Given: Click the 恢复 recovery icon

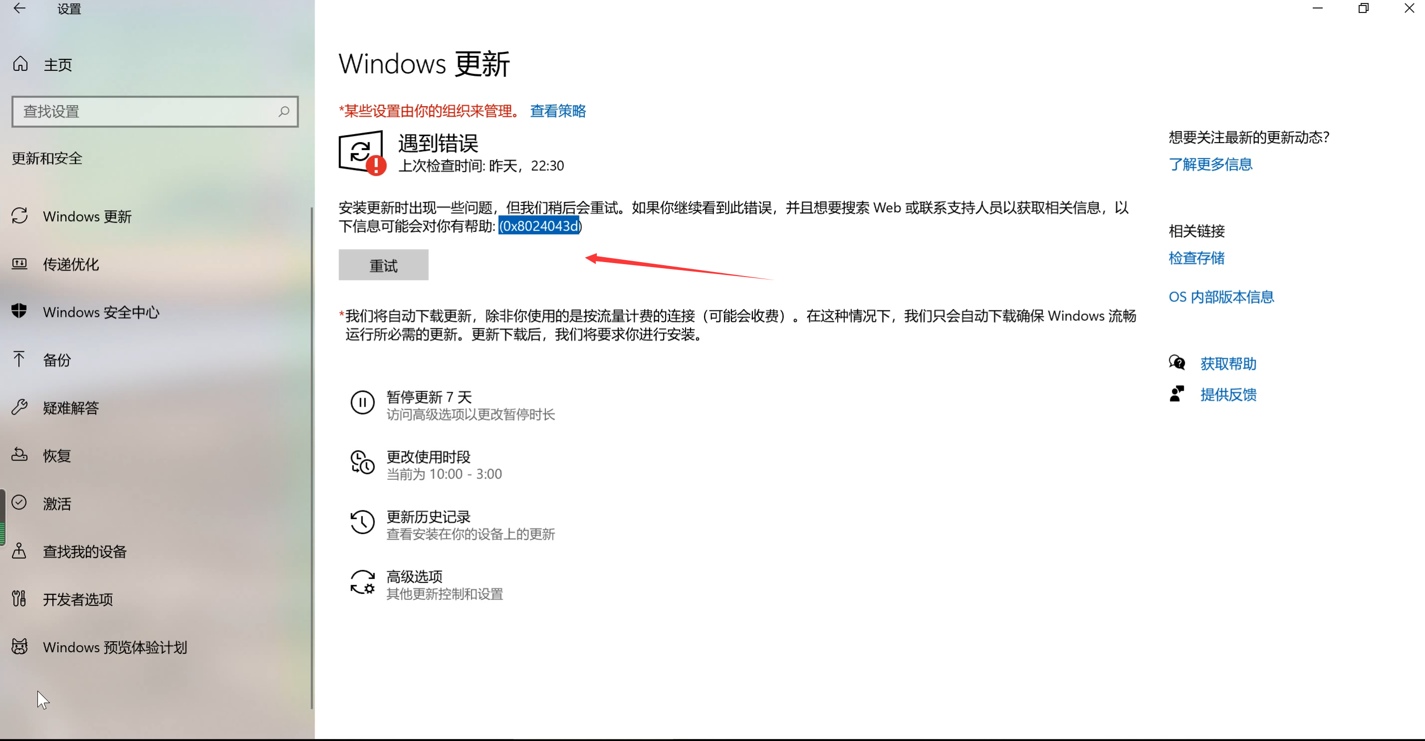Looking at the screenshot, I should pyautogui.click(x=20, y=454).
